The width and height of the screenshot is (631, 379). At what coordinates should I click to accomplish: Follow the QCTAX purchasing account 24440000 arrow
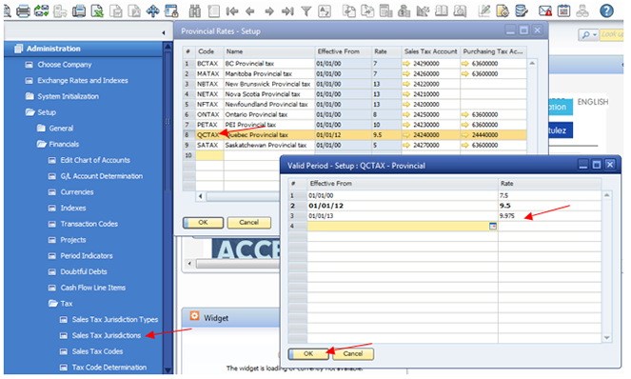pos(464,135)
